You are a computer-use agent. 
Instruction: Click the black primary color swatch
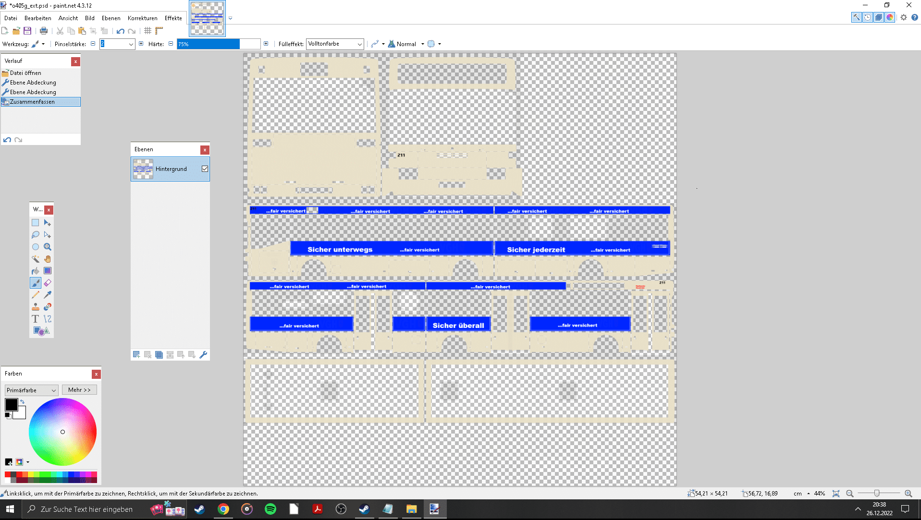click(11, 404)
